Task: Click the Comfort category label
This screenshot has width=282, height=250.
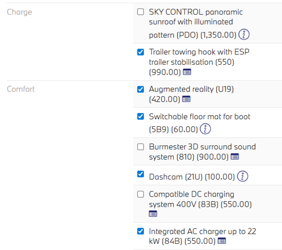Action: pyautogui.click(x=21, y=89)
